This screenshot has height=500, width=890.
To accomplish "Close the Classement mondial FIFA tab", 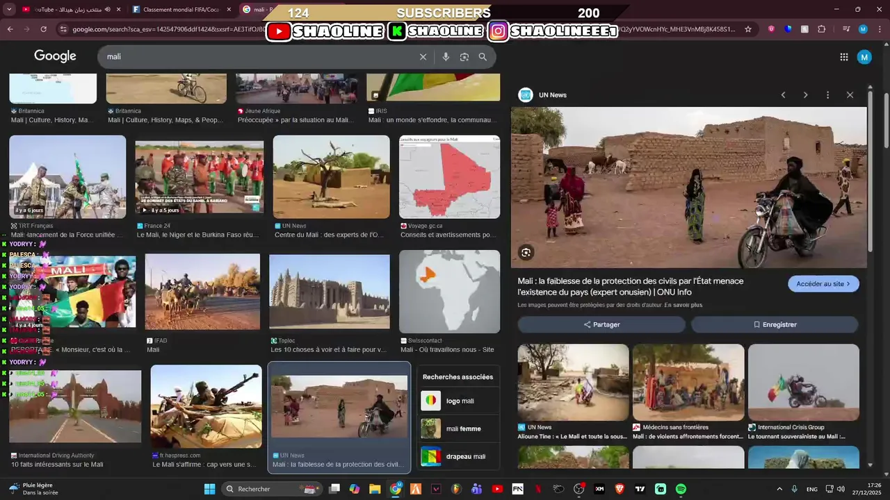I will pos(229,10).
